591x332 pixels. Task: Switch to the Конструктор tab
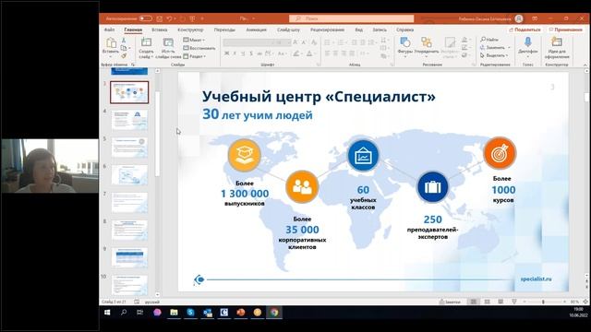click(x=190, y=30)
